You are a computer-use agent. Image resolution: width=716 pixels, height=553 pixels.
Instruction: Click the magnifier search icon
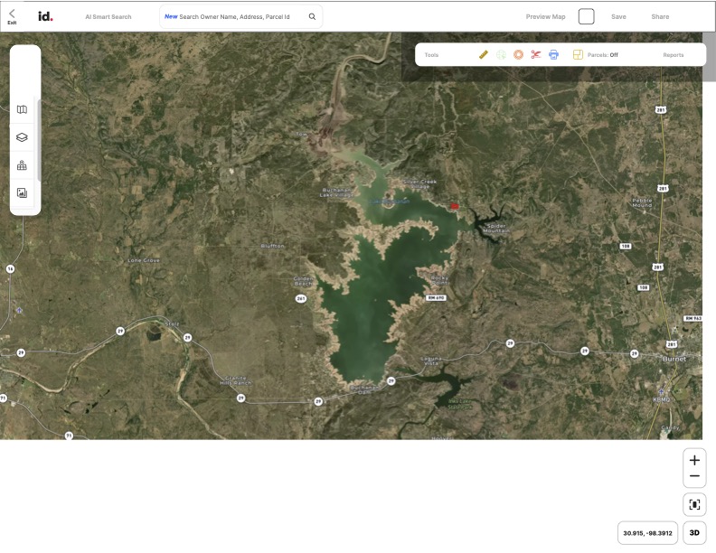click(312, 17)
